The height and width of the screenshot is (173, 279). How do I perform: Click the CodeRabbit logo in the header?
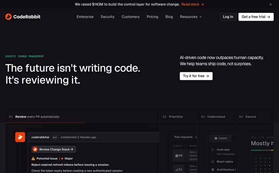23,17
